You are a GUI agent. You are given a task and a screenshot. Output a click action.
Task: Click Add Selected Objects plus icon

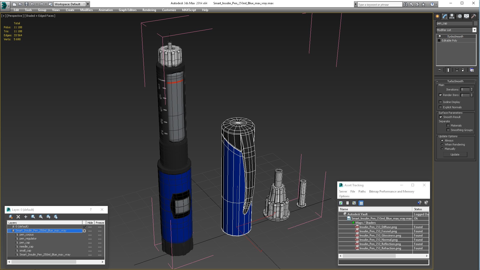(x=25, y=217)
